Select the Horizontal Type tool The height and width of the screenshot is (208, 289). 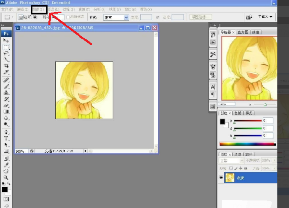point(6,138)
